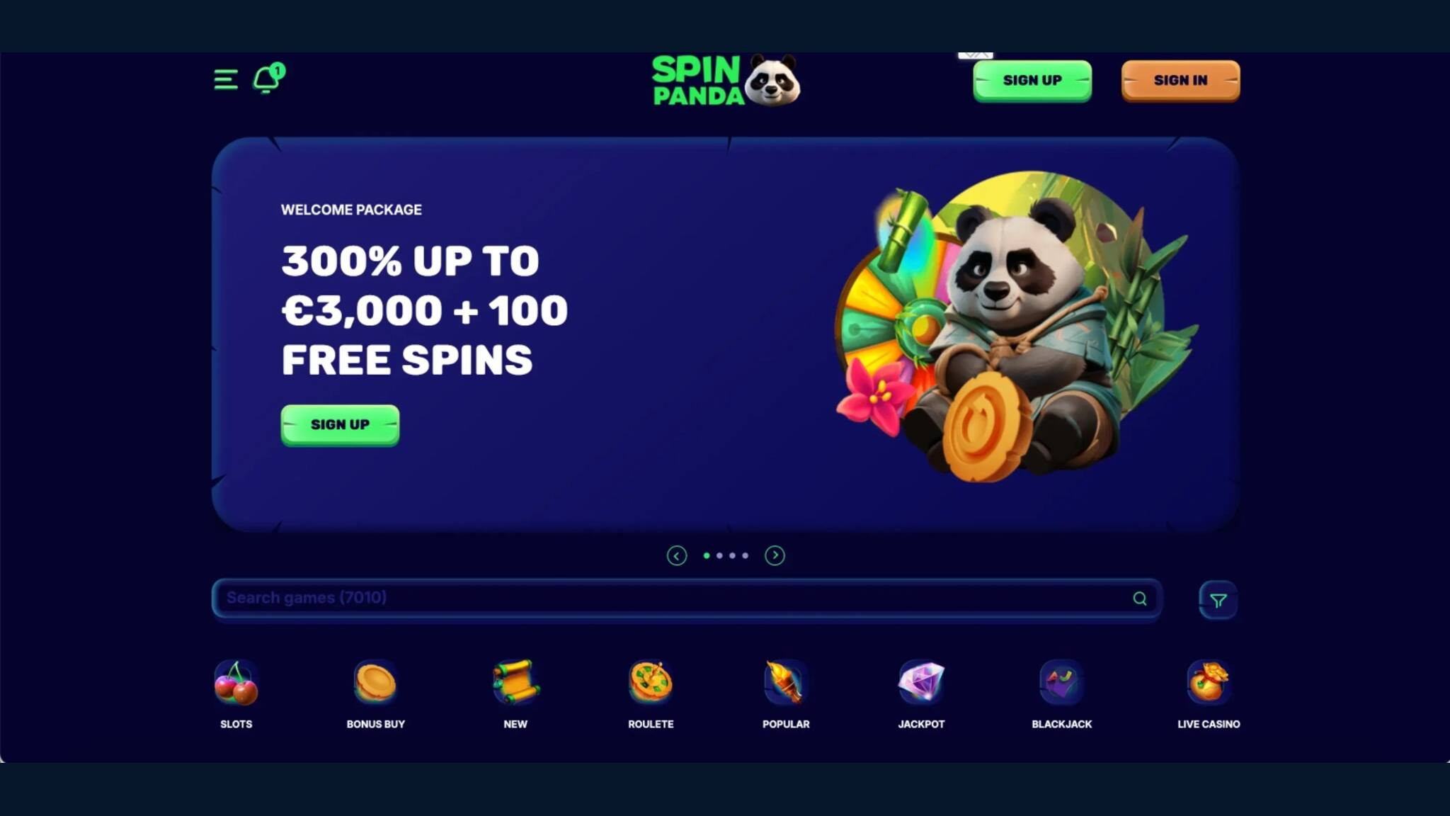Open the notifications bell icon

268,79
